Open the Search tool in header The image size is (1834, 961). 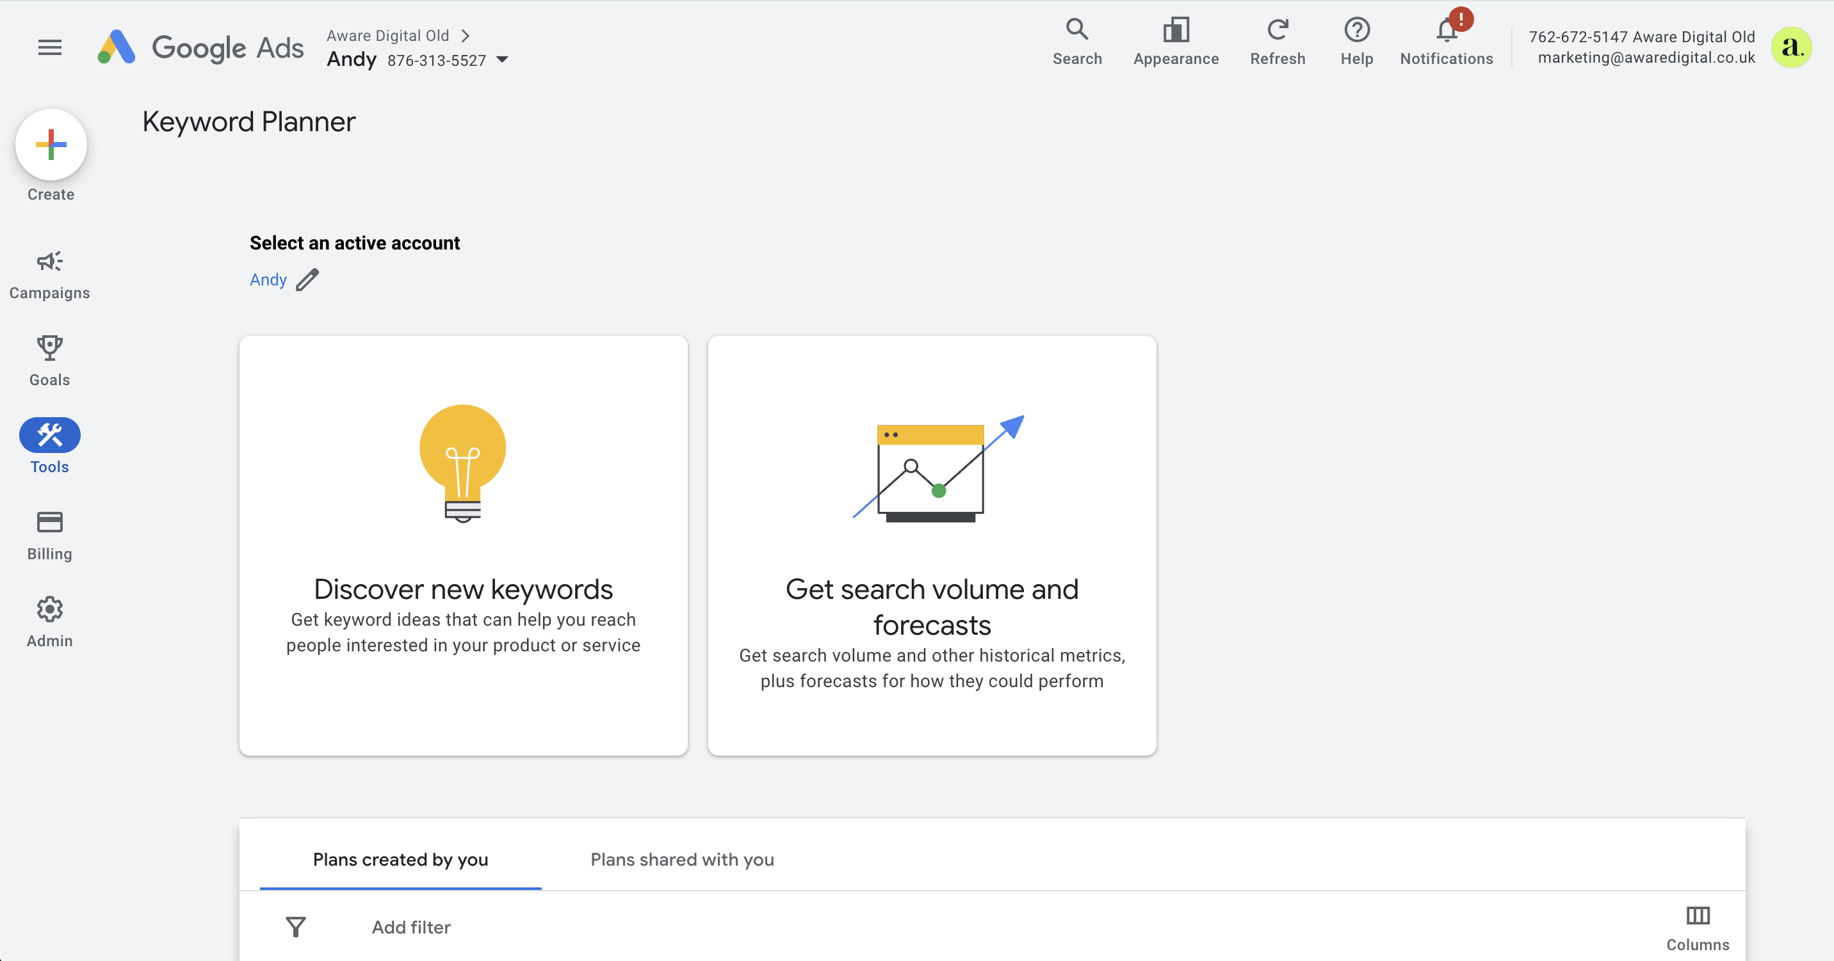click(x=1076, y=42)
